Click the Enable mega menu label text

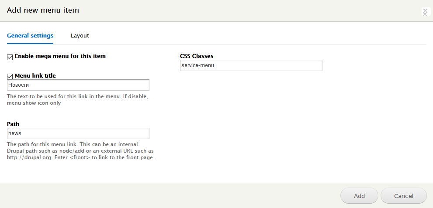click(60, 56)
